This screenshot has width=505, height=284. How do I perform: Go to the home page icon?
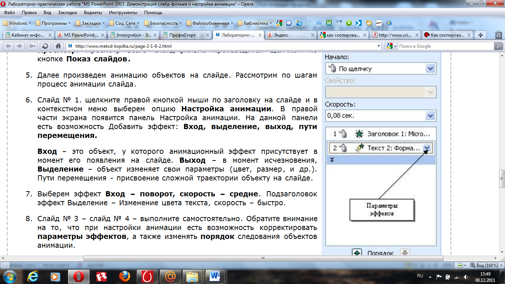coord(58,46)
